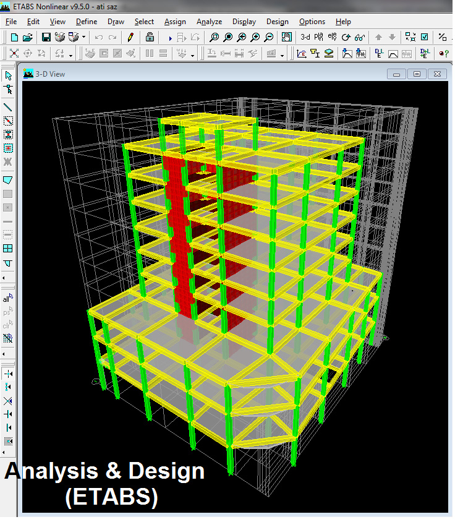Toggle snap to midpoints and ends
Screen dimensions: 455x522
(8, 387)
